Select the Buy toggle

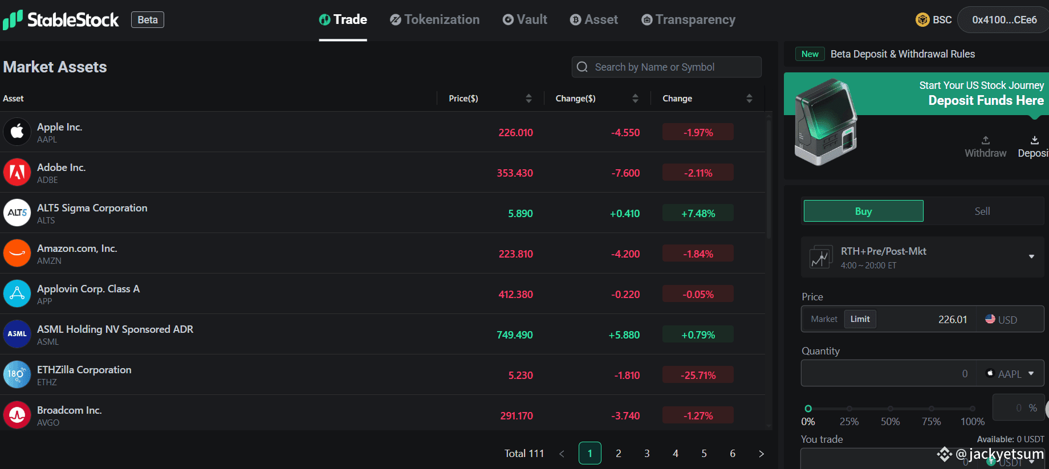[864, 211]
